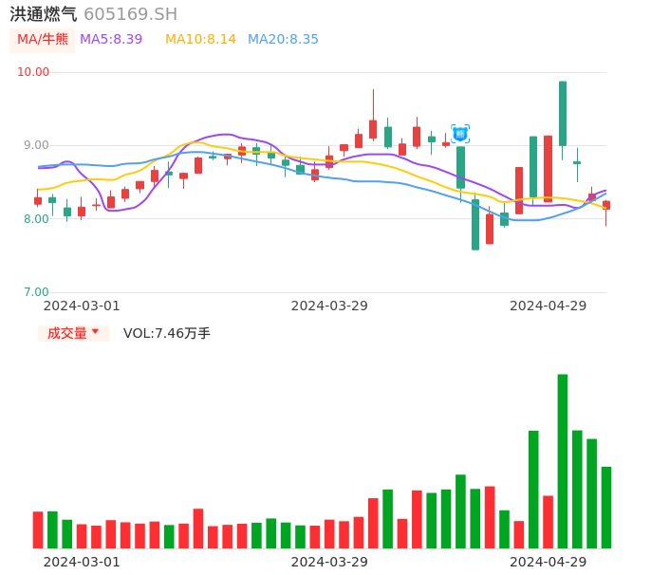Click the 7.00 price axis label
This screenshot has width=651, height=575.
click(36, 292)
